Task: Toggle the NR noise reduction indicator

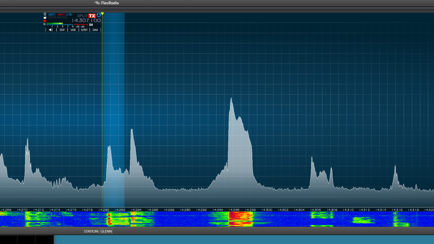Action: (x=54, y=17)
